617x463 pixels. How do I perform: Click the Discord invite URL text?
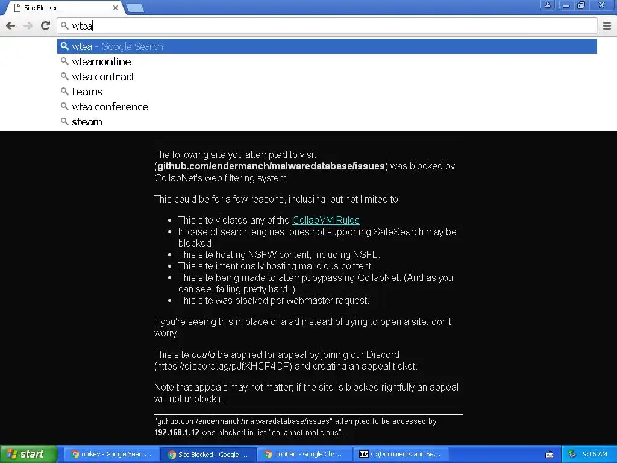coord(223,366)
